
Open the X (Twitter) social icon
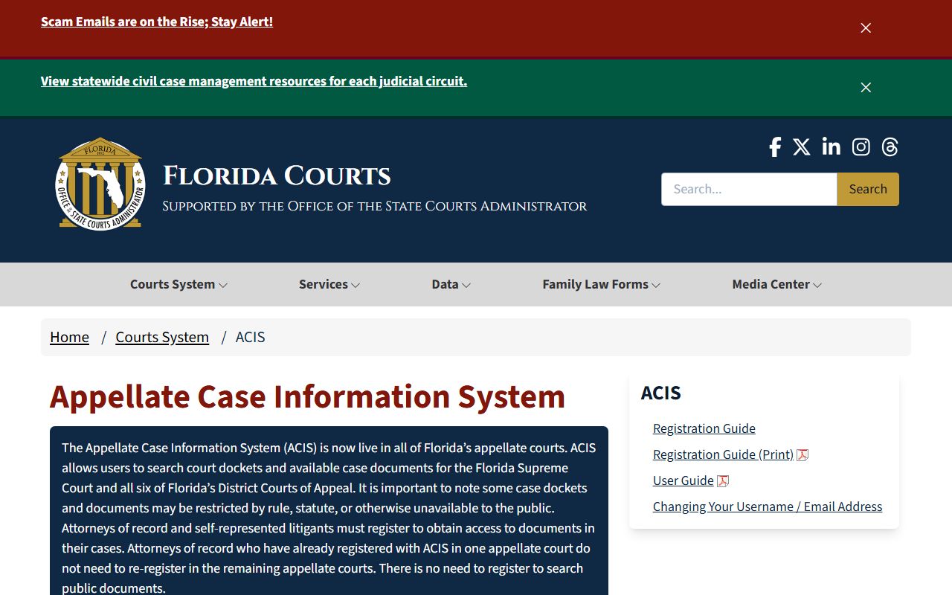[x=801, y=147]
